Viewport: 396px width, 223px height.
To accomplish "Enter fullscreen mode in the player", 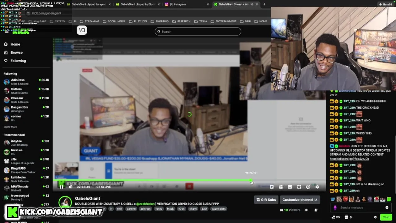I will click(299, 187).
